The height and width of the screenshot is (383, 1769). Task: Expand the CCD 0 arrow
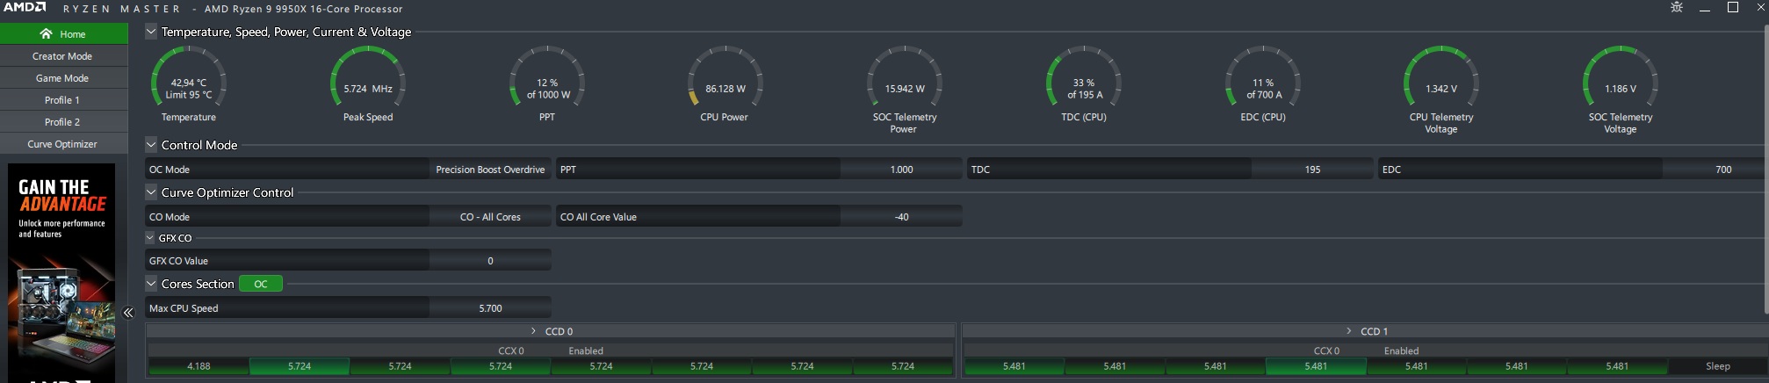pyautogui.click(x=533, y=331)
